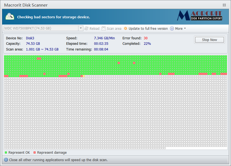Click the Macrorit Disk Scanner title bar text

[x=26, y=5]
